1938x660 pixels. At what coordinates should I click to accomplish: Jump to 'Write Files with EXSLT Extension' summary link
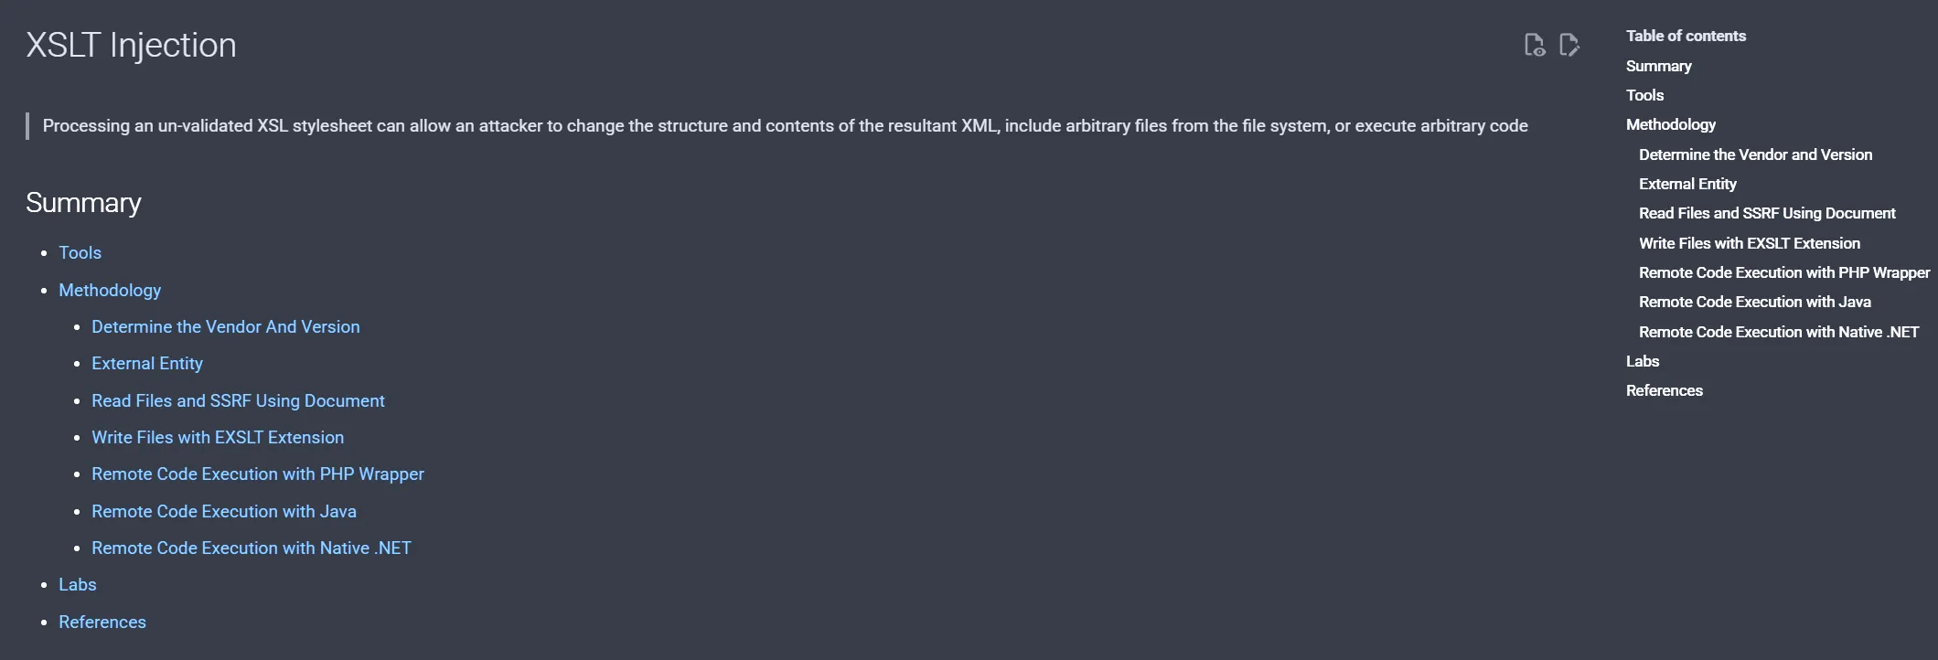click(218, 437)
